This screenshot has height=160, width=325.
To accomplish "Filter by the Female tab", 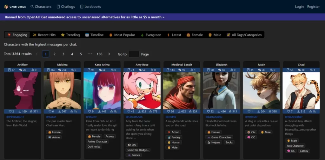I will point(195,35).
